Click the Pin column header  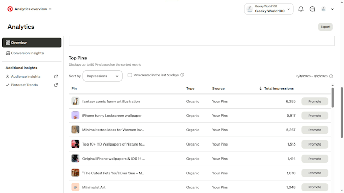click(x=74, y=88)
